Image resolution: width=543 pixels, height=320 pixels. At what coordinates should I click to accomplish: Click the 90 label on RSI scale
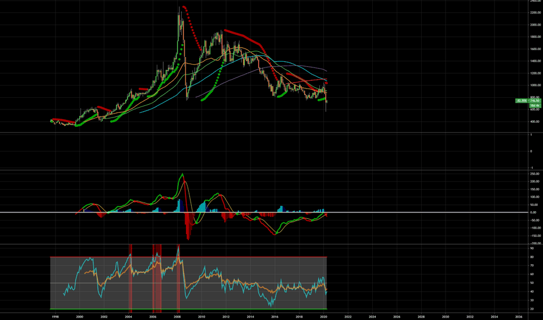tap(532, 248)
